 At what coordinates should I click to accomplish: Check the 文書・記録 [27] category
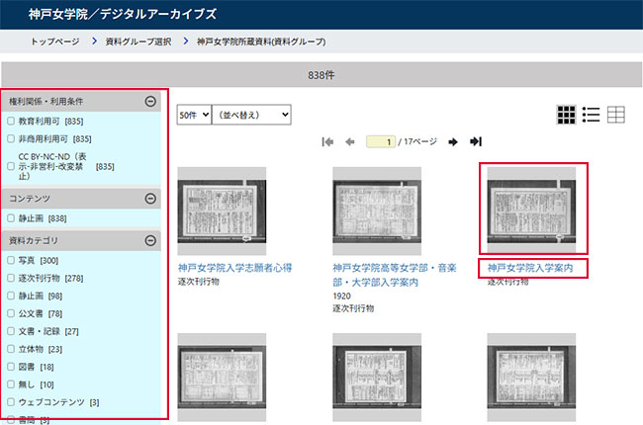pyautogui.click(x=11, y=331)
